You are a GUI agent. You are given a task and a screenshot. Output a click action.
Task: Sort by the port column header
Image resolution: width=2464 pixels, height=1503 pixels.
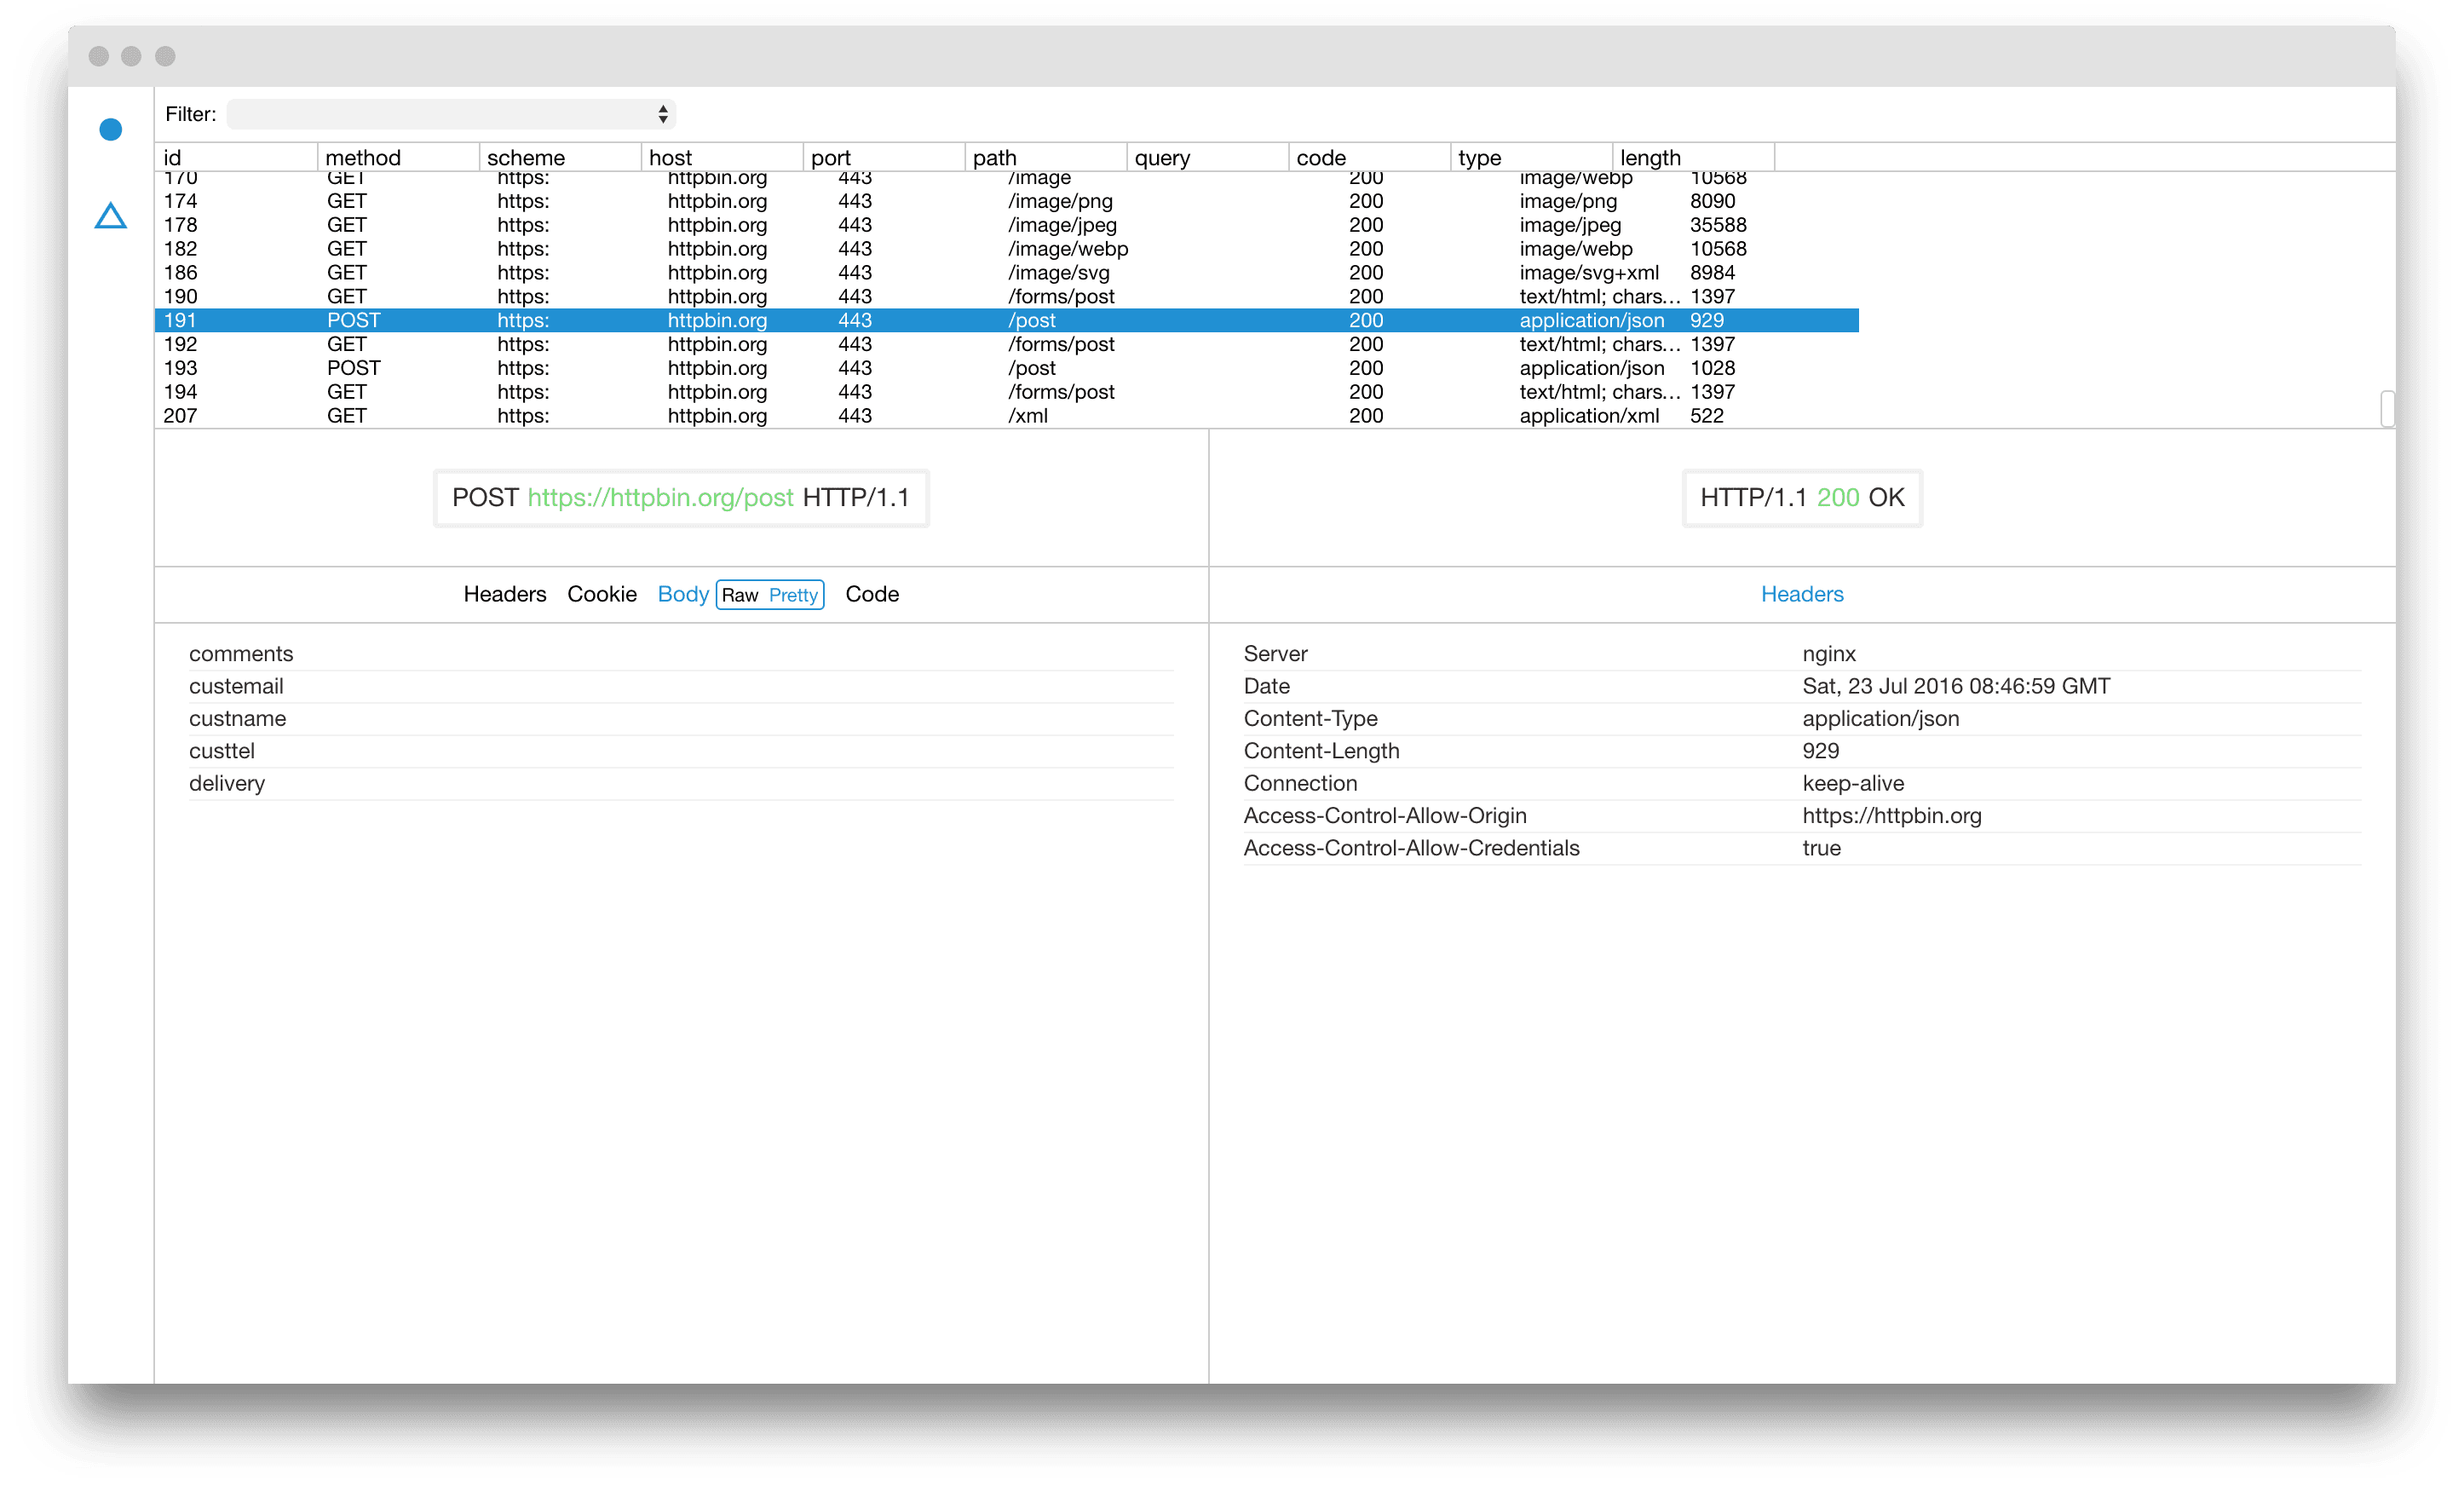click(x=884, y=157)
